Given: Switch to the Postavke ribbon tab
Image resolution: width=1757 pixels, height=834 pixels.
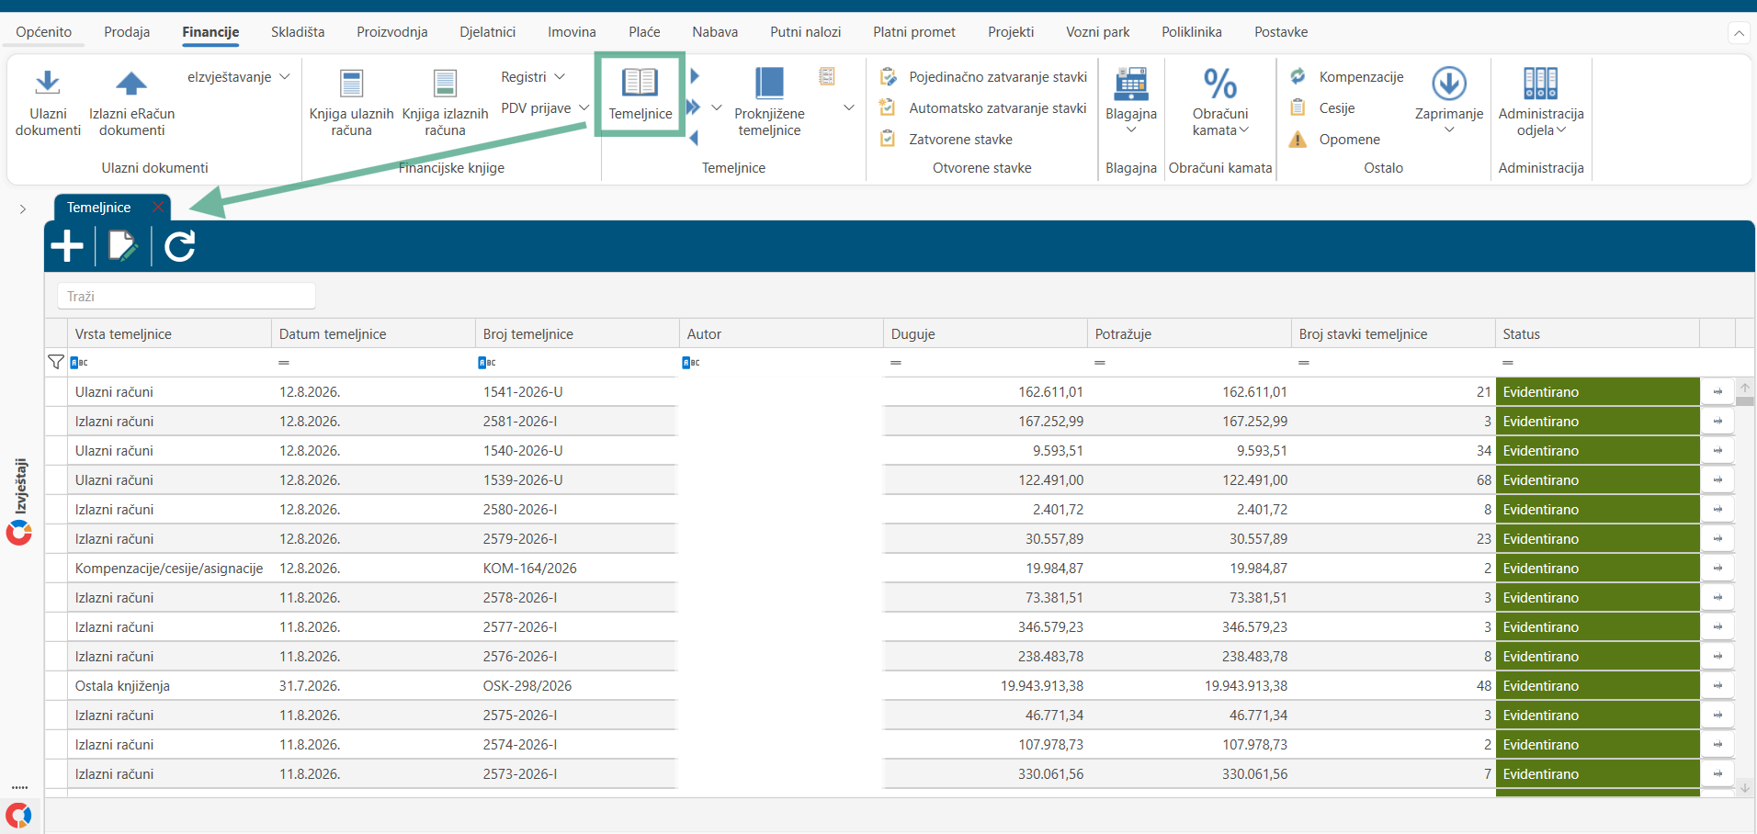Looking at the screenshot, I should [x=1281, y=32].
